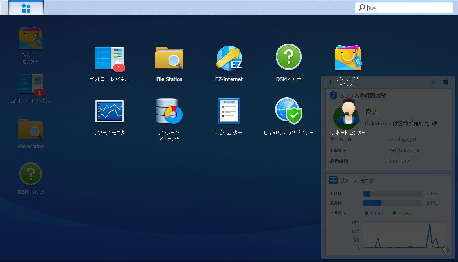Launch the リソース モニタ app icon
Screen dimensions: 458x262
(110, 111)
